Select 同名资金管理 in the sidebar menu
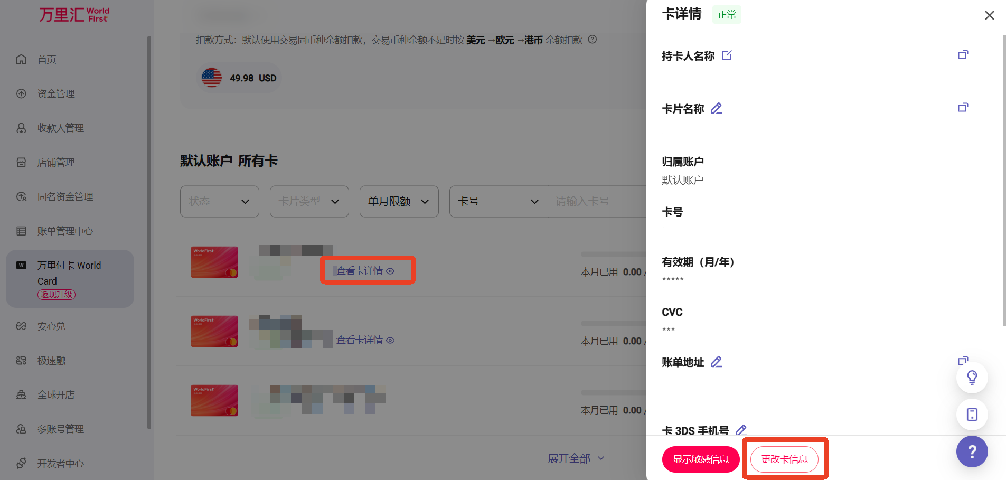The height and width of the screenshot is (480, 1006). [65, 197]
